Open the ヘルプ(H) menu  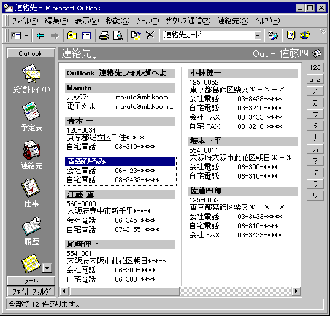(267, 21)
